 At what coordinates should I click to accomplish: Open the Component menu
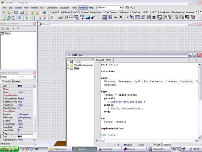click(52, 8)
